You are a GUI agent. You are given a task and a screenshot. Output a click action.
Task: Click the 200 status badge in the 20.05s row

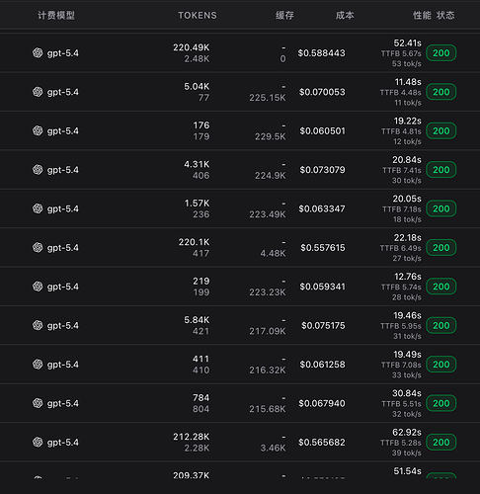441,208
